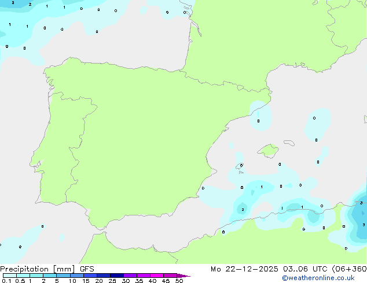Click the small Menorca island outline
This screenshot has height=283, width=367.
point(289,143)
